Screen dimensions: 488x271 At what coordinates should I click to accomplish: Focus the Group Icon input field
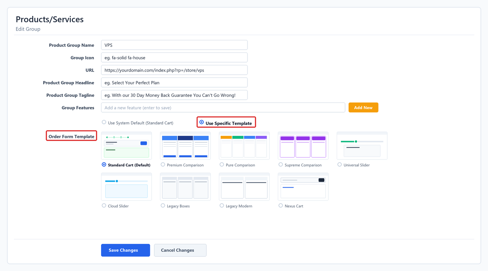(174, 58)
